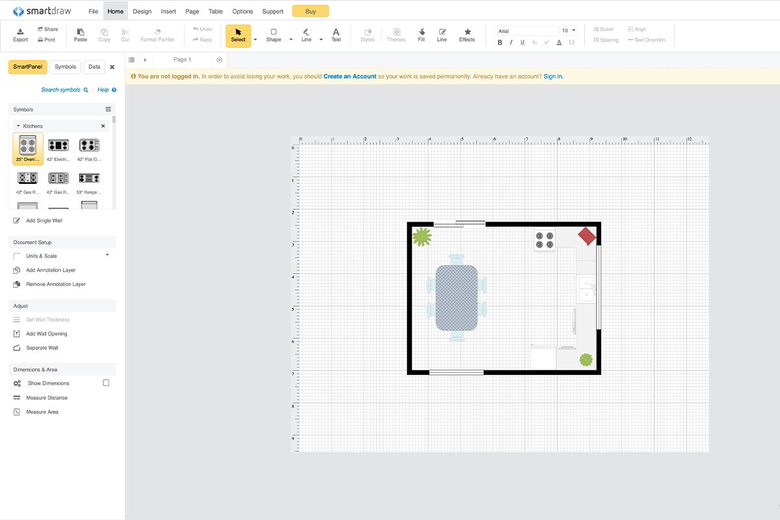Expand Units & Scale options

coord(108,255)
